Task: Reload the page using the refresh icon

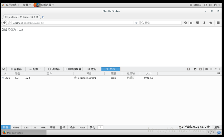Action: [x=136, y=23]
